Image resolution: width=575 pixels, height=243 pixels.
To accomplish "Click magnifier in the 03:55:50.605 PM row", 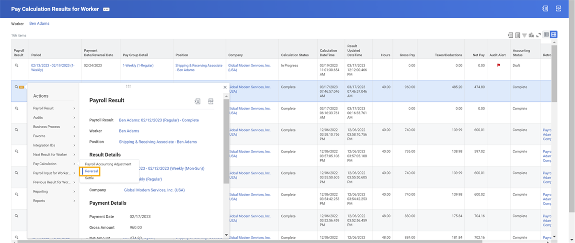I will tap(16, 173).
